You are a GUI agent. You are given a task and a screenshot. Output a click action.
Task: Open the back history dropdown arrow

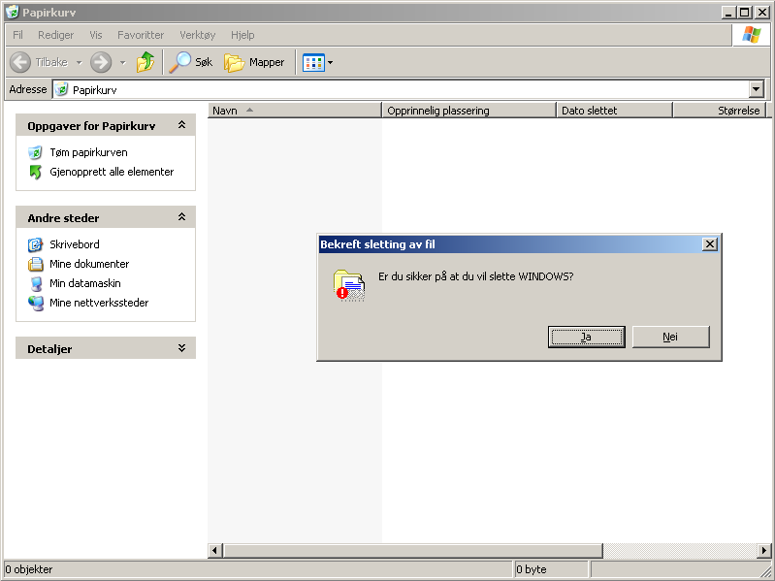pos(79,63)
